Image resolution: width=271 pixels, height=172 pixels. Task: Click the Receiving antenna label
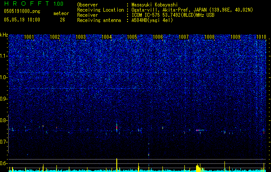(99, 20)
